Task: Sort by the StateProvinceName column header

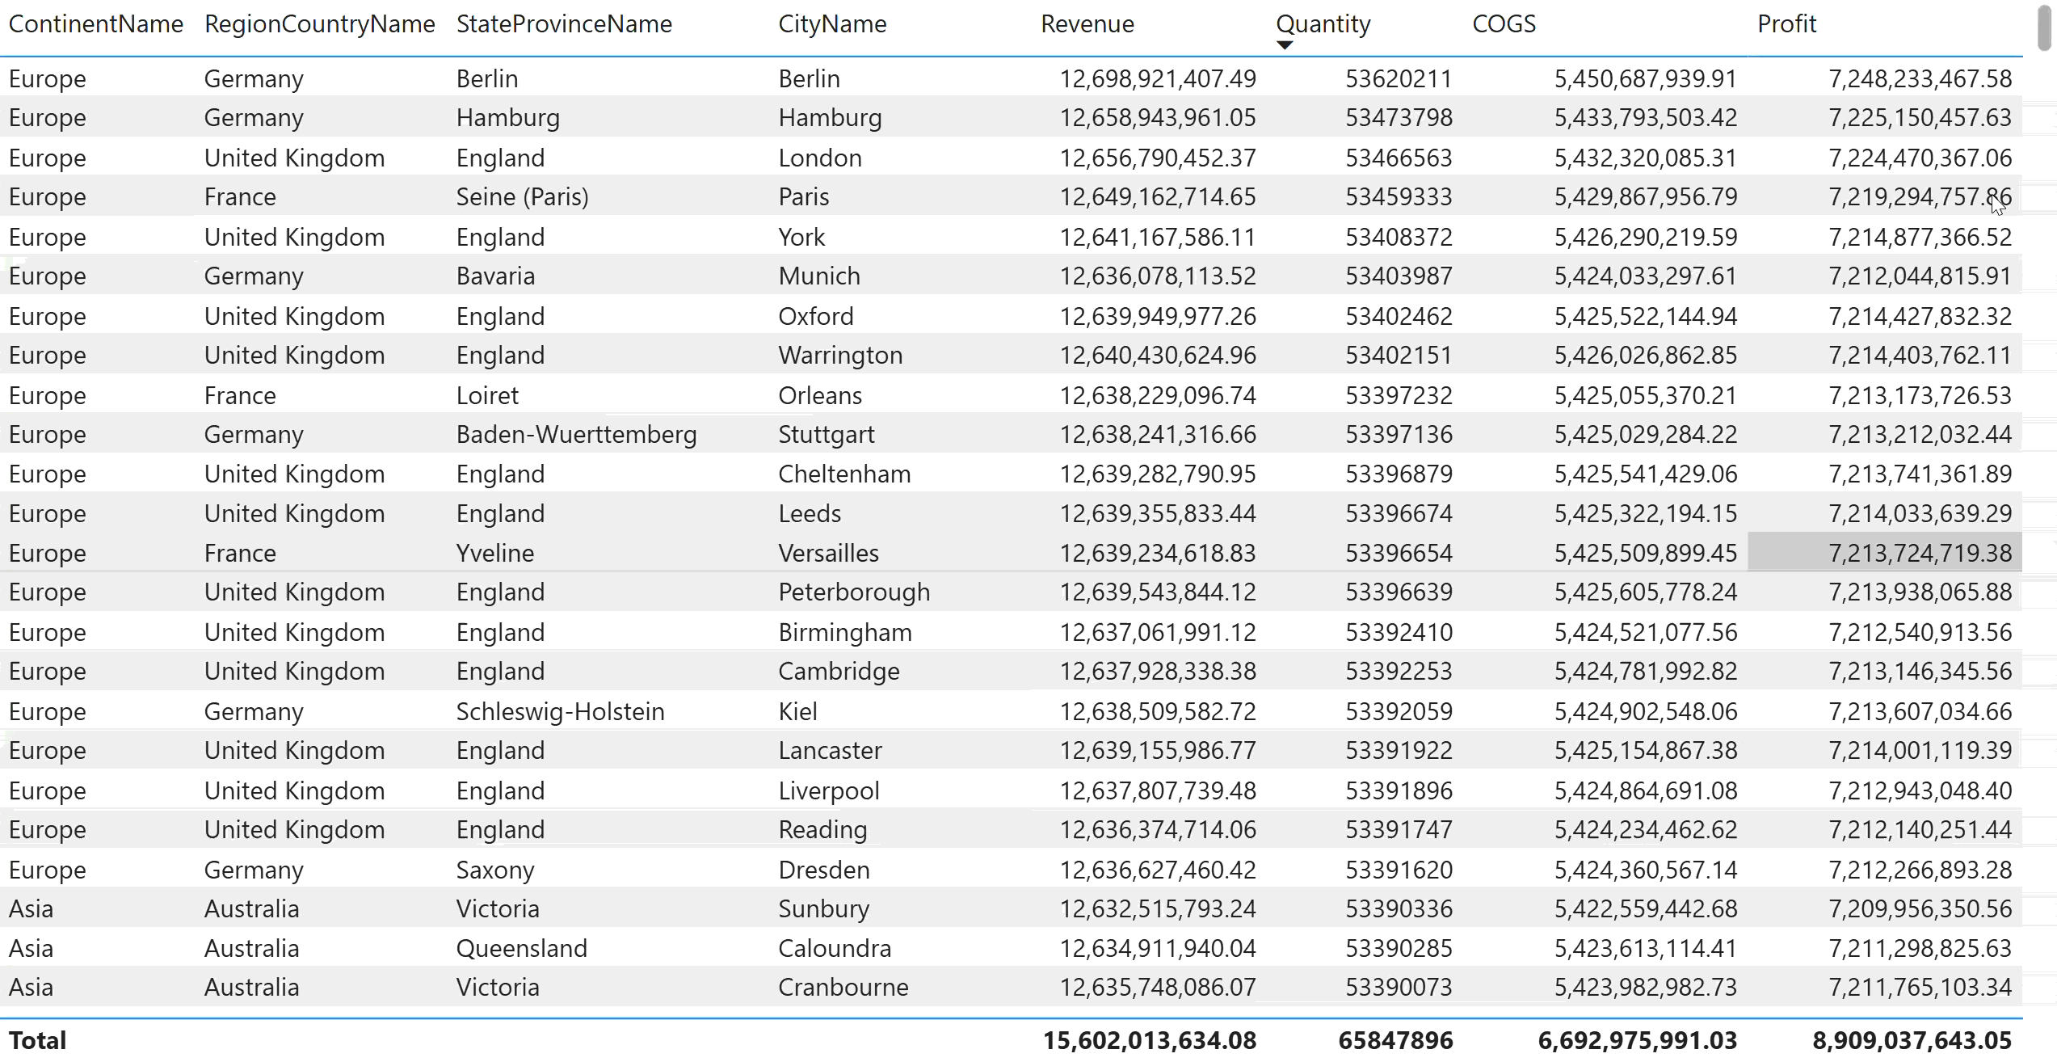Action: (564, 24)
